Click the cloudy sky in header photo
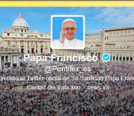This screenshot has height=116, width=134. pos(107,16)
